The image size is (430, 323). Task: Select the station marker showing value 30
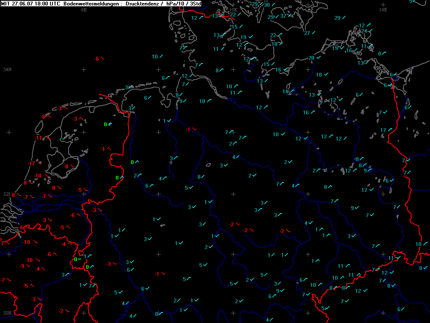(x=267, y=5)
